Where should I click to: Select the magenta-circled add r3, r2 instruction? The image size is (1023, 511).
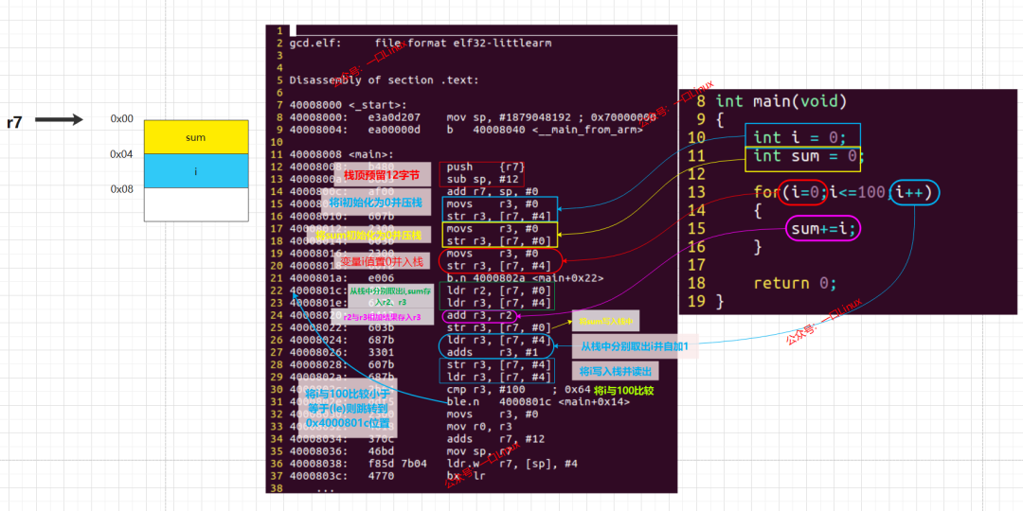(481, 315)
